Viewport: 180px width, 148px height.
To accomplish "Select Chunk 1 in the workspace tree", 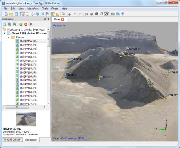I will 29,33.
